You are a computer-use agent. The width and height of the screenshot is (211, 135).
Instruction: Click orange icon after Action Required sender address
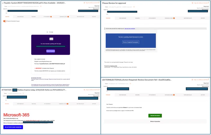[x=130, y=84]
